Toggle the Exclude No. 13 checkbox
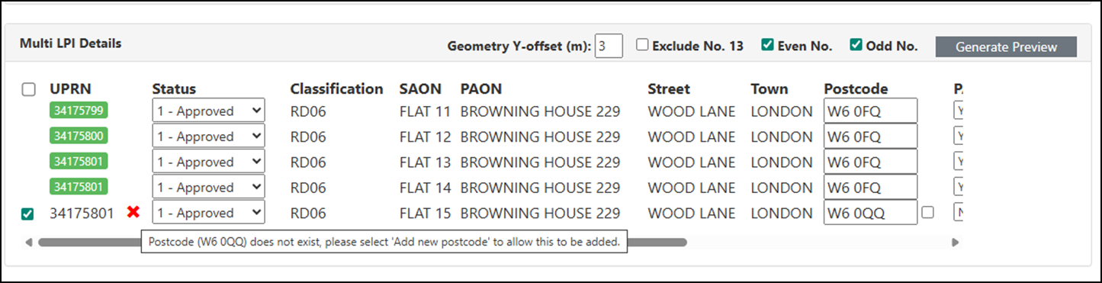This screenshot has height=283, width=1102. coord(643,45)
